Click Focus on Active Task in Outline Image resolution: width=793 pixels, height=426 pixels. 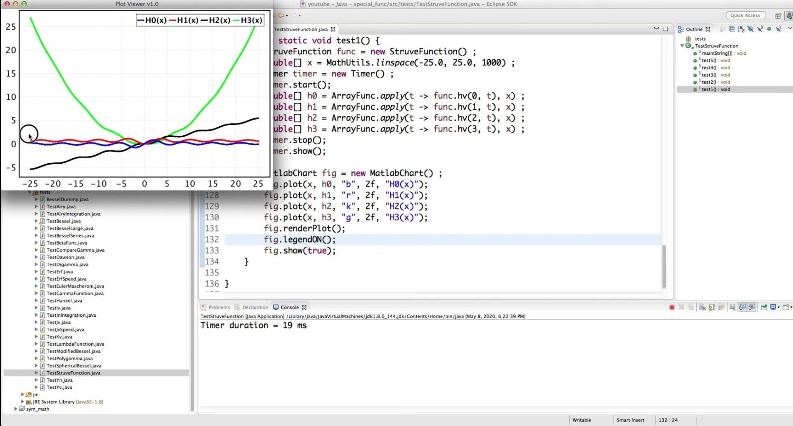(722, 29)
